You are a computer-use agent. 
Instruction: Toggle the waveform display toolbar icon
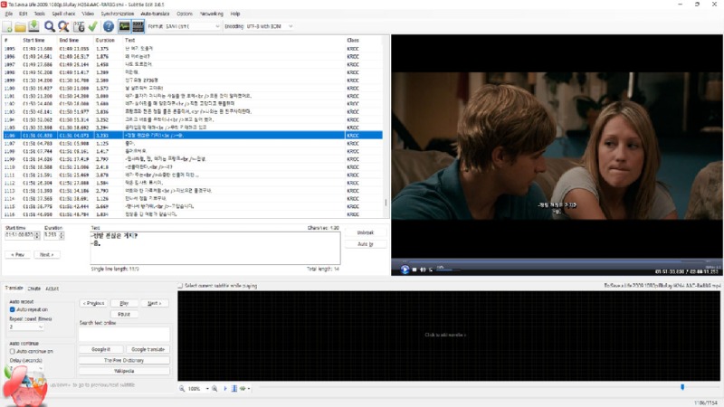tap(124, 27)
